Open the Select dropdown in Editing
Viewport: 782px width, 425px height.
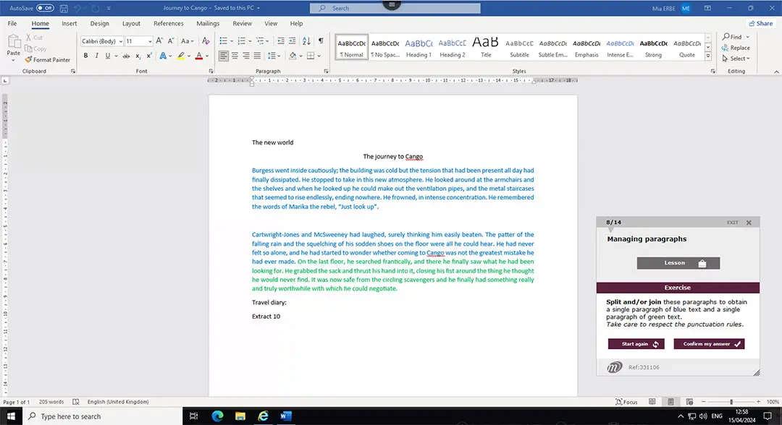737,59
